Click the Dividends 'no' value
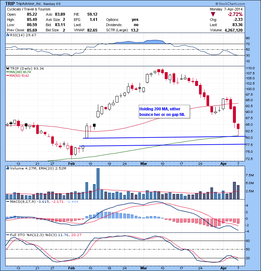The width and height of the screenshot is (261, 271). tap(136, 25)
